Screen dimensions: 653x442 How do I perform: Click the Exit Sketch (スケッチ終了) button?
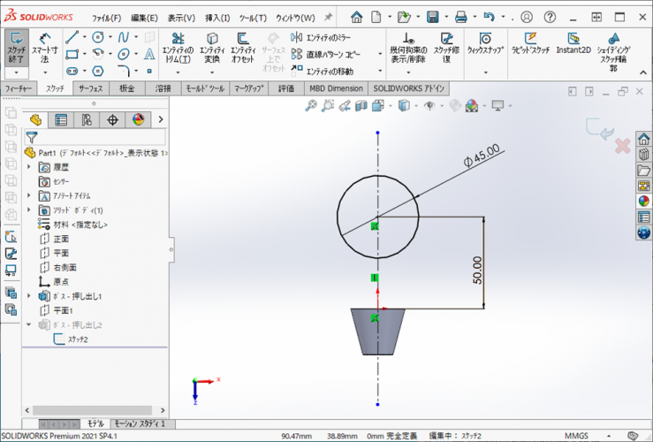16,46
